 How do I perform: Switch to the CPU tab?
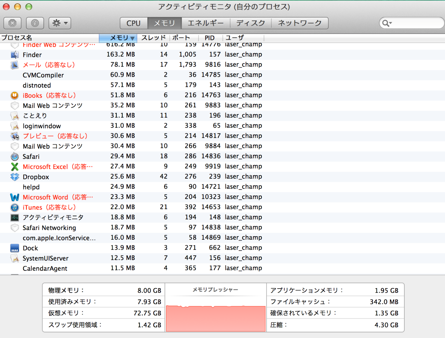coord(134,23)
